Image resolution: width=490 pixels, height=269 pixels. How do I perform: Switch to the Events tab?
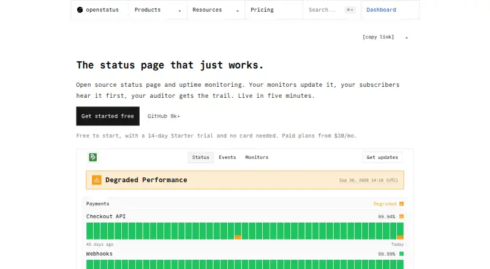pyautogui.click(x=227, y=157)
